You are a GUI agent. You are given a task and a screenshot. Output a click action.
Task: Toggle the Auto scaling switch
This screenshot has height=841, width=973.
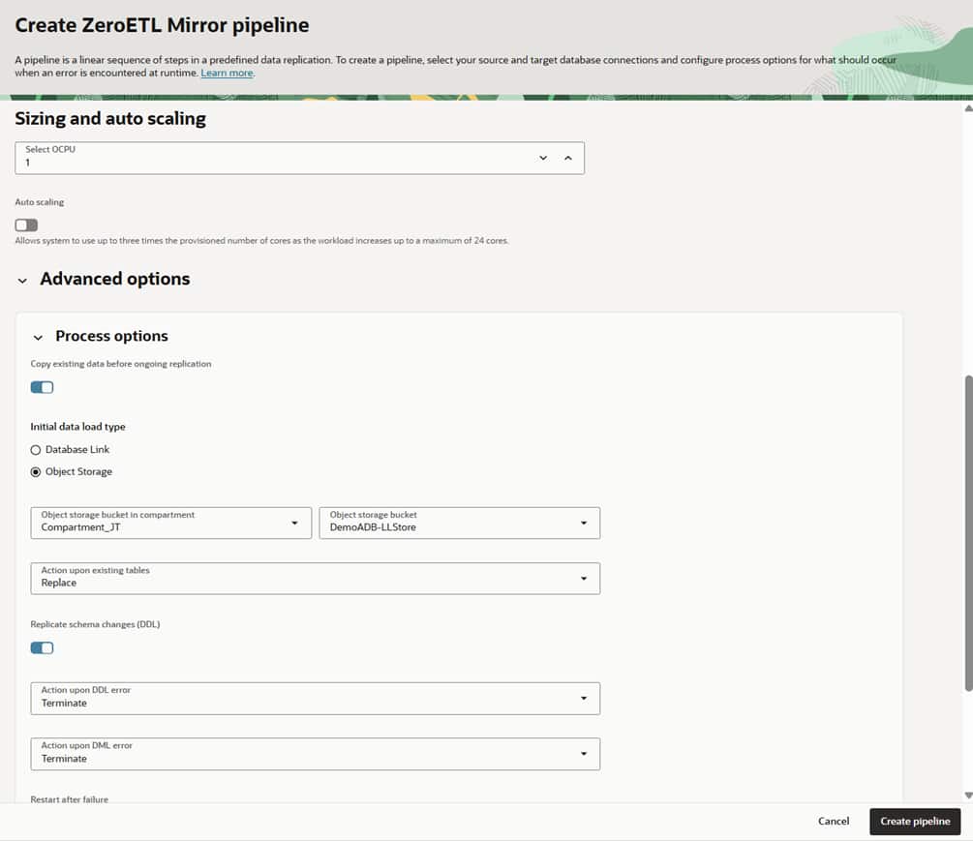[x=26, y=225]
